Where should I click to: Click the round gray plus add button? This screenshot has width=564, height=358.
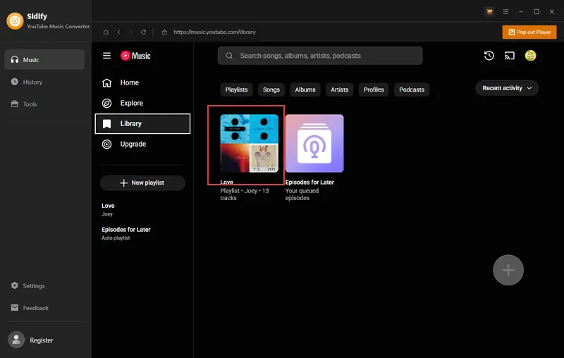tap(508, 271)
